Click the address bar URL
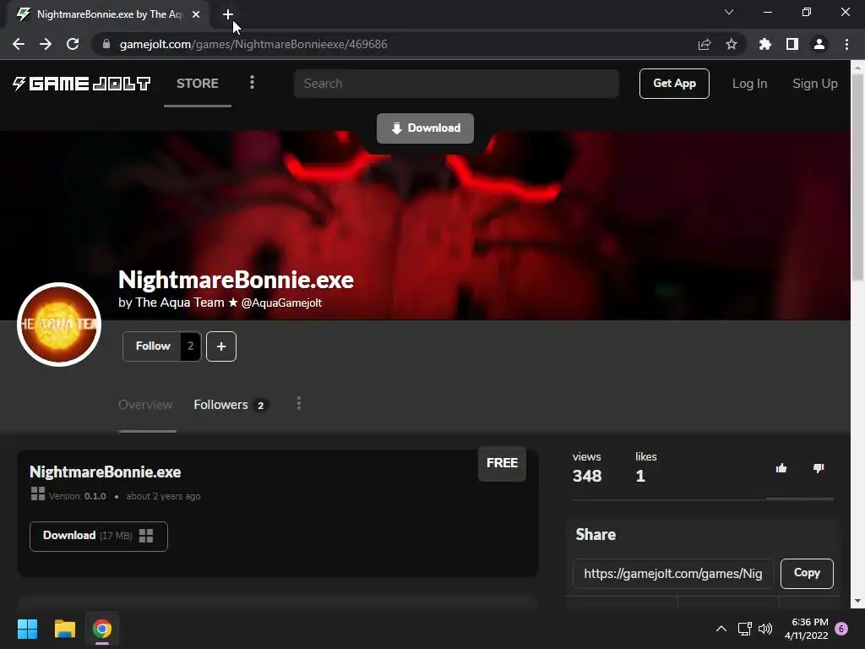865x649 pixels. point(253,44)
